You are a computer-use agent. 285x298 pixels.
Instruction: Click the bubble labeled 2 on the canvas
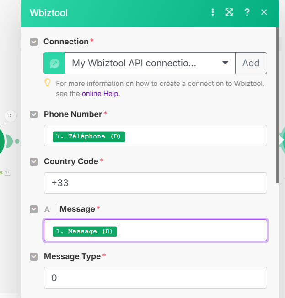[11, 116]
